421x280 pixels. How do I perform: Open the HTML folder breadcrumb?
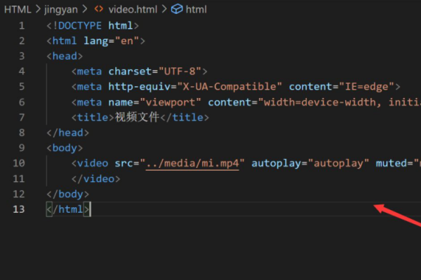(18, 9)
